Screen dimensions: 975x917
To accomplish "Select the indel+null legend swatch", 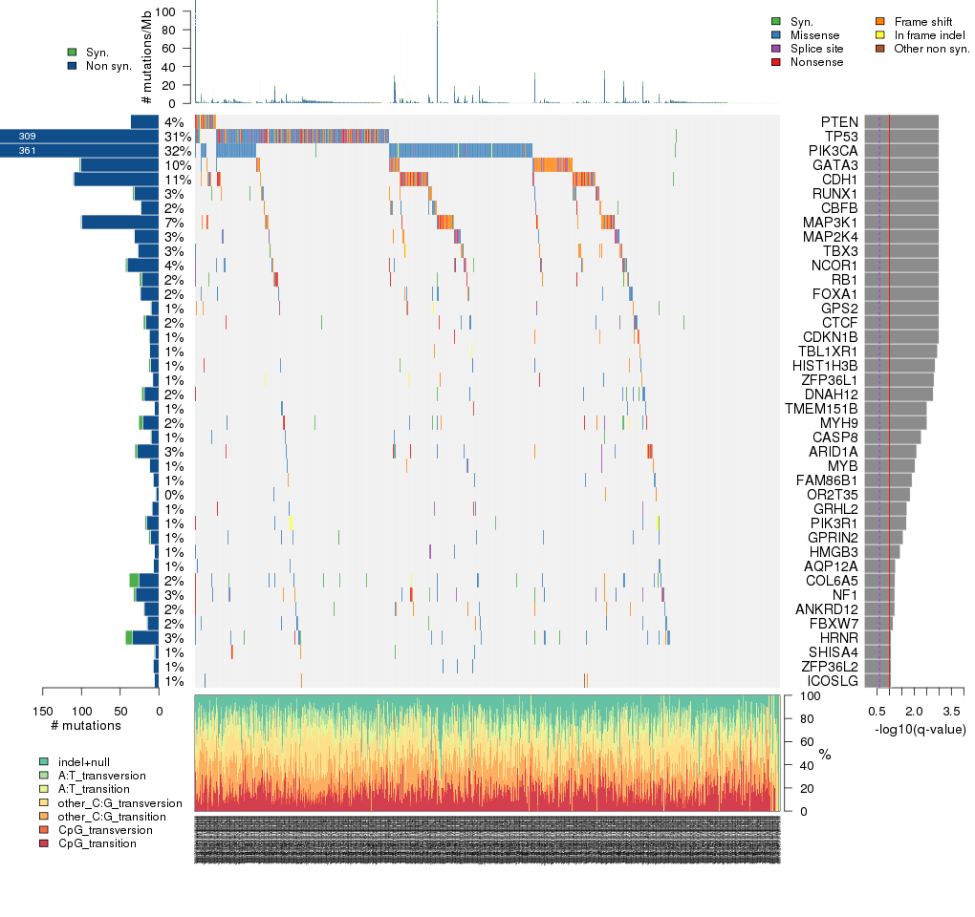I will coord(44,761).
